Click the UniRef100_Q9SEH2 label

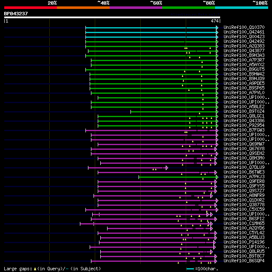tap(244, 154)
